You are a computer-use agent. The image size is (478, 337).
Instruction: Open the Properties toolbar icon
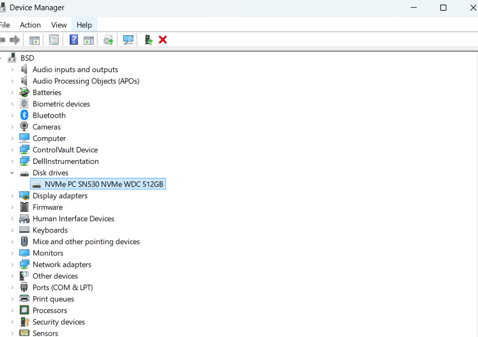pyautogui.click(x=54, y=40)
